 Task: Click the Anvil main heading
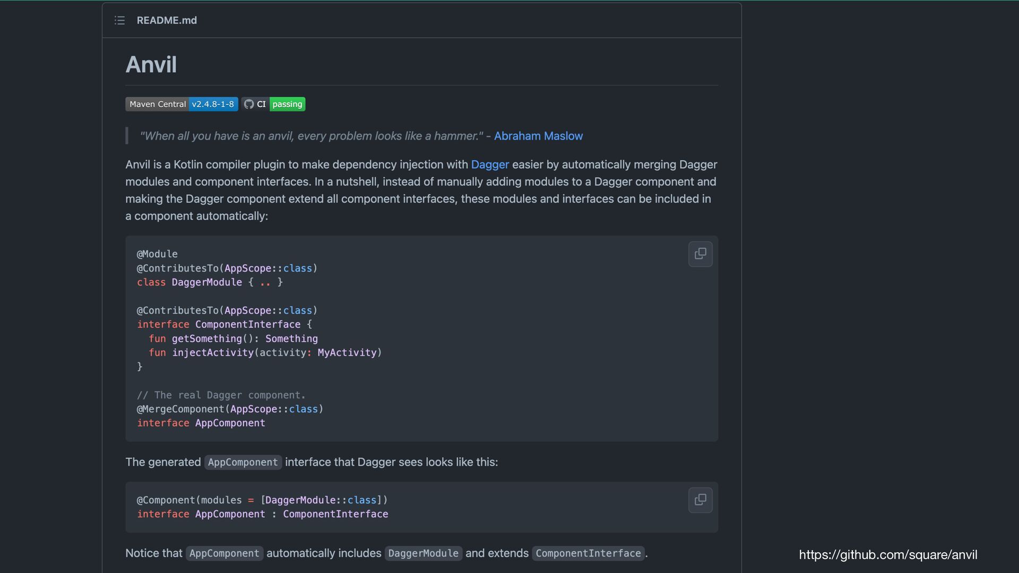[x=151, y=65]
